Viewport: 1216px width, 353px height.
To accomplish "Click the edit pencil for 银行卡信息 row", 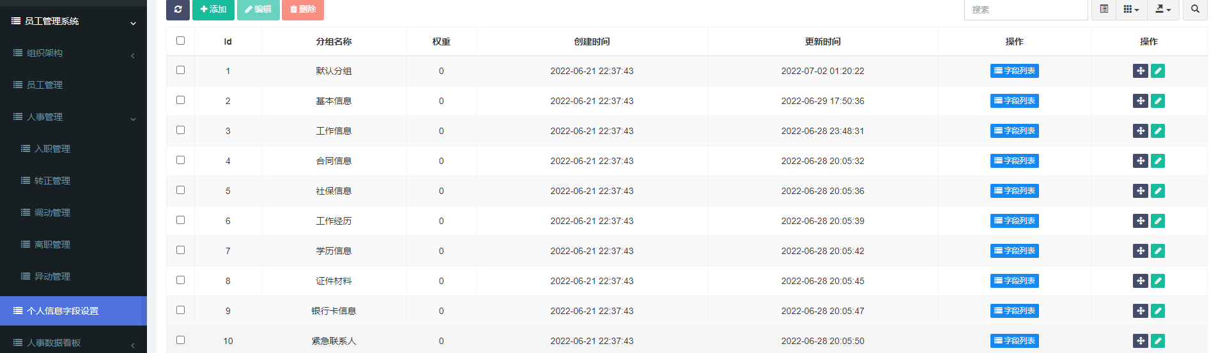I will 1157,311.
